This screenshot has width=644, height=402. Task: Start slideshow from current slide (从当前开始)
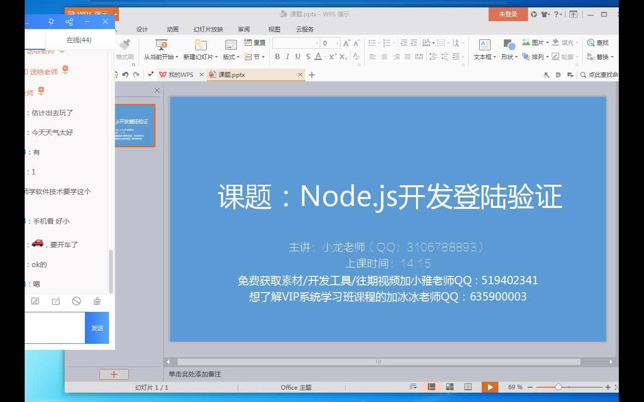point(161,50)
